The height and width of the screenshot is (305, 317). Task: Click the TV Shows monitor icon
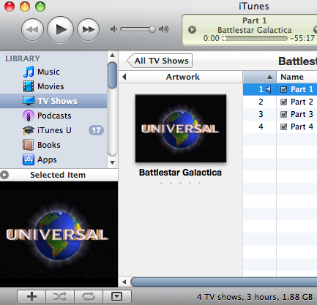(x=29, y=101)
